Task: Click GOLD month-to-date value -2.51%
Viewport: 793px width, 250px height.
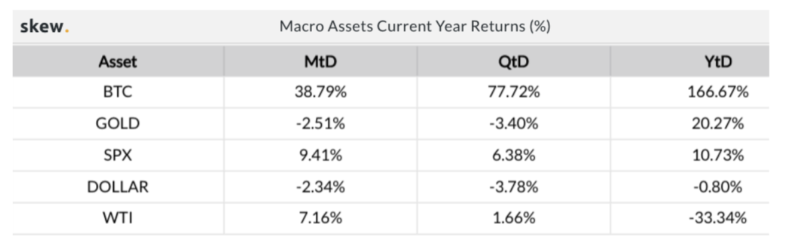Action: coord(321,124)
